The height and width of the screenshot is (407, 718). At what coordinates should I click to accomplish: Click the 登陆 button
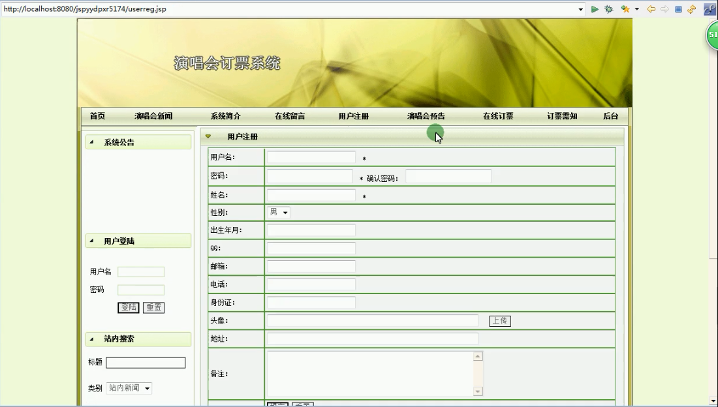coord(128,308)
